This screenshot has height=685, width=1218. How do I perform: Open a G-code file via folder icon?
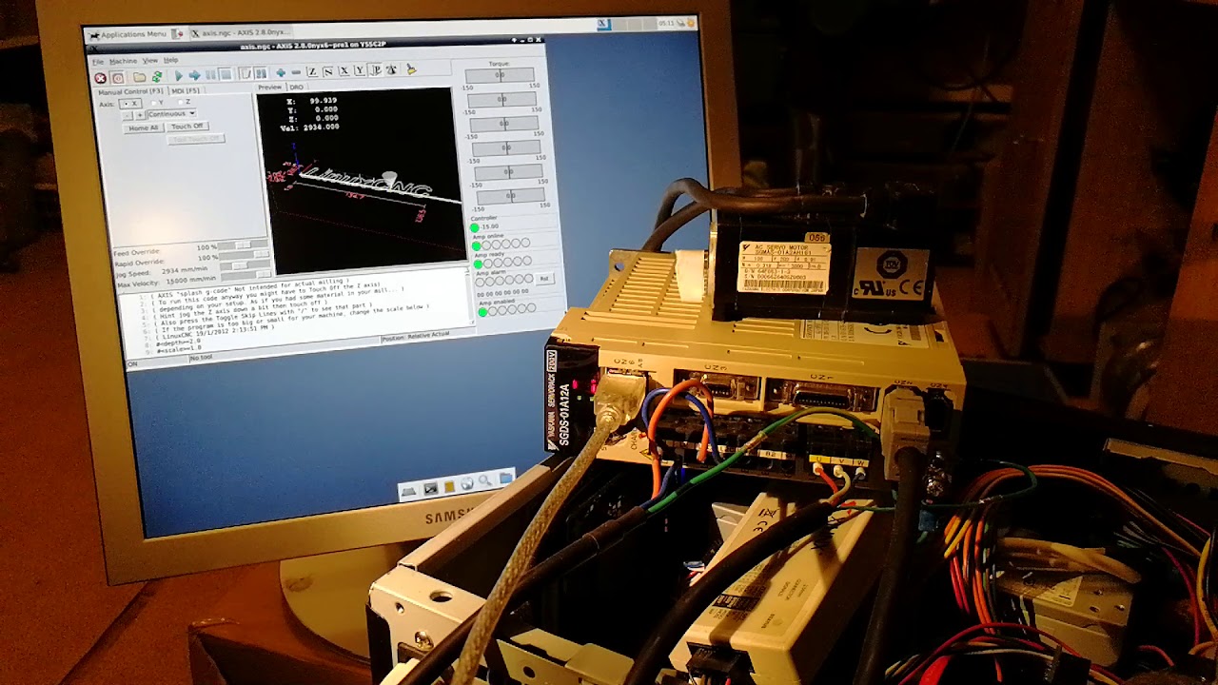139,77
